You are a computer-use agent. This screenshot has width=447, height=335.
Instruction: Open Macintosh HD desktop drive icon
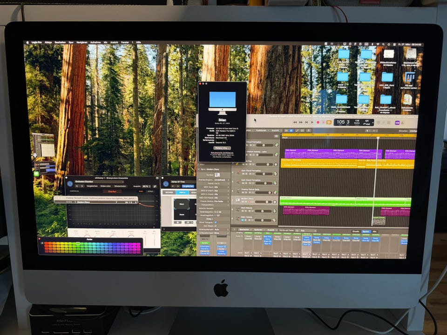[411, 54]
